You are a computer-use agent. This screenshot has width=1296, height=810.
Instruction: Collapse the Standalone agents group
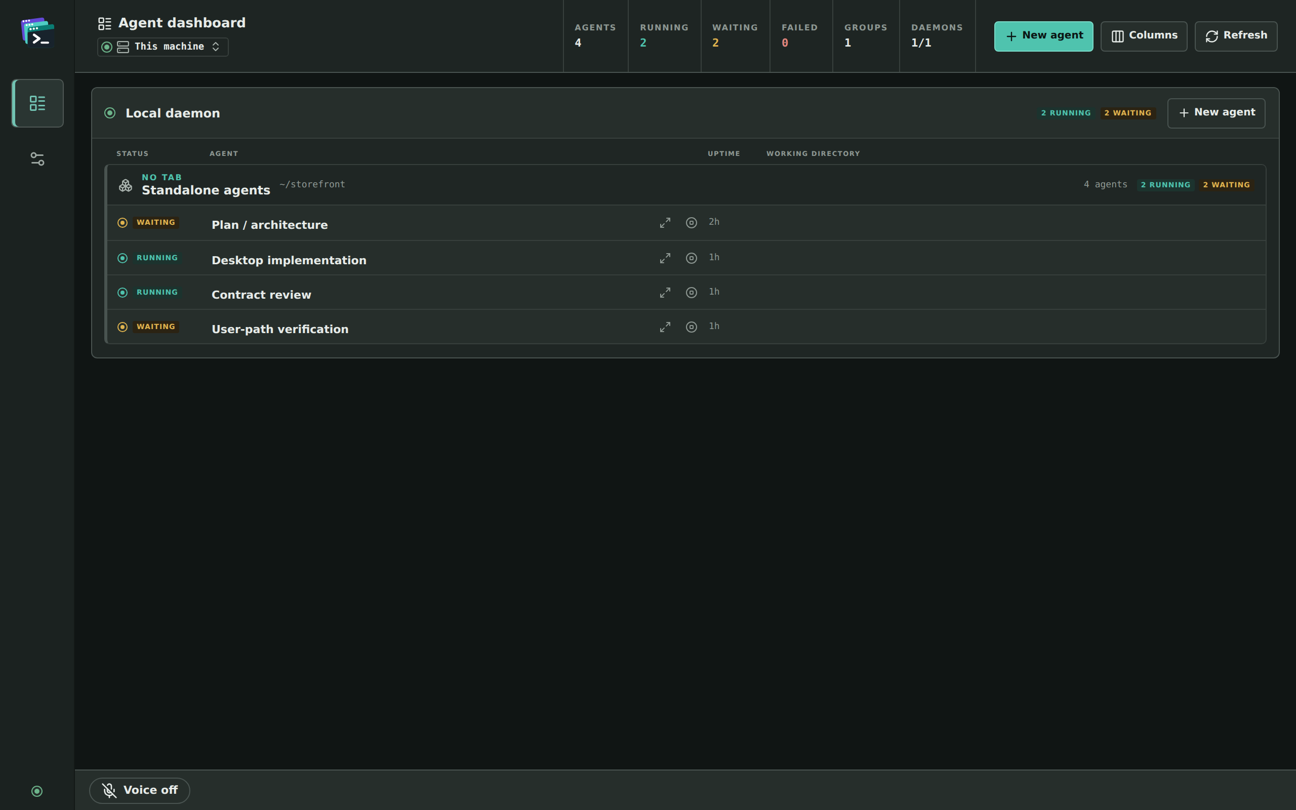tap(685, 185)
